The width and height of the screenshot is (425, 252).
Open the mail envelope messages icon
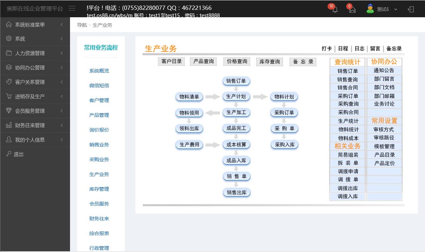click(352, 10)
